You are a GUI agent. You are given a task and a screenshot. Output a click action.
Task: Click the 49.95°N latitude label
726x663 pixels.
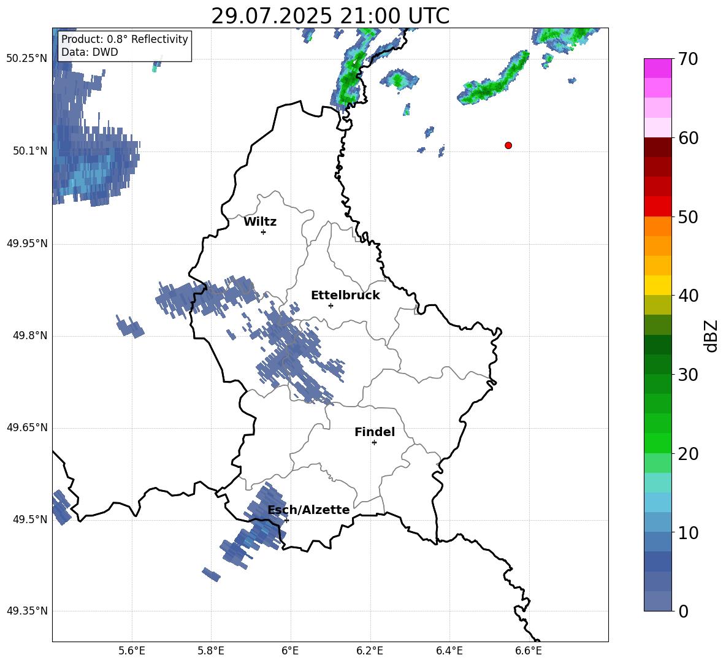click(x=27, y=243)
